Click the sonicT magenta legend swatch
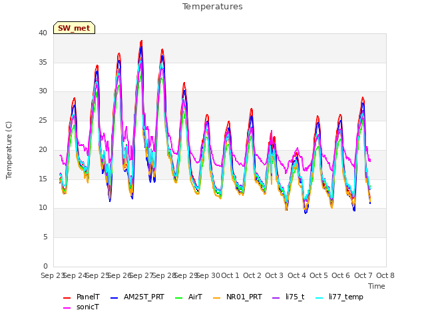This screenshot has height=320, width=426. pos(67,308)
